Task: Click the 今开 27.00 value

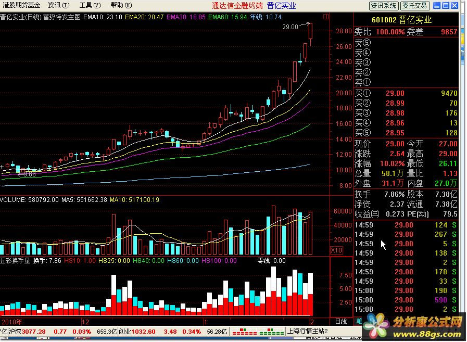Action: click(448, 144)
